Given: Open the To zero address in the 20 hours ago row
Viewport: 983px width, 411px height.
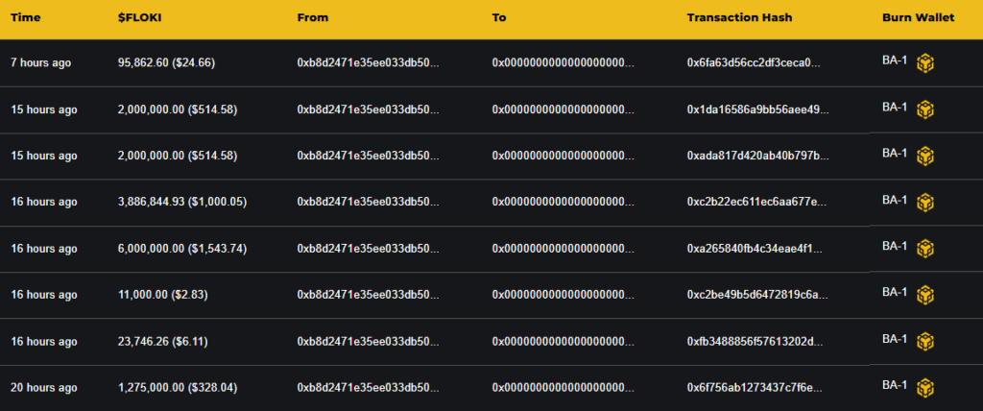Looking at the screenshot, I should (x=563, y=388).
